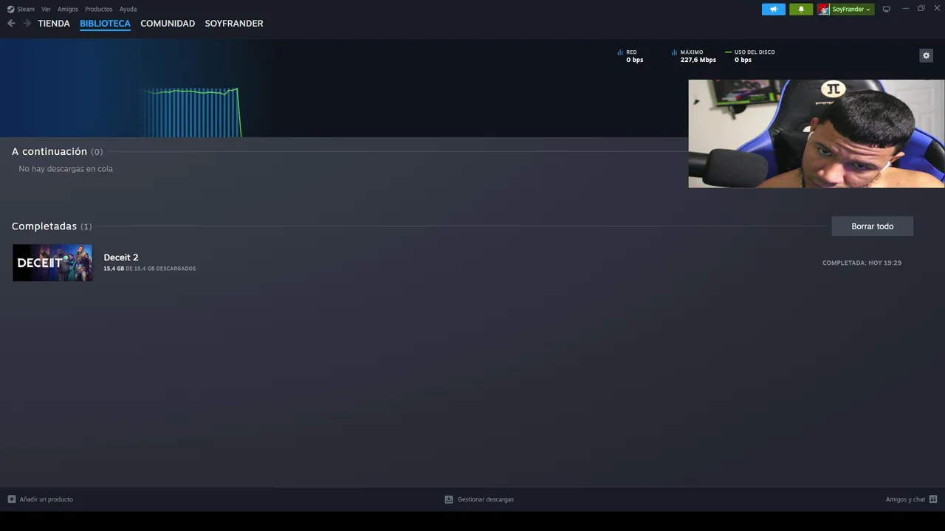Go back with the left arrow
Screen dimensions: 945x531
pos(11,24)
